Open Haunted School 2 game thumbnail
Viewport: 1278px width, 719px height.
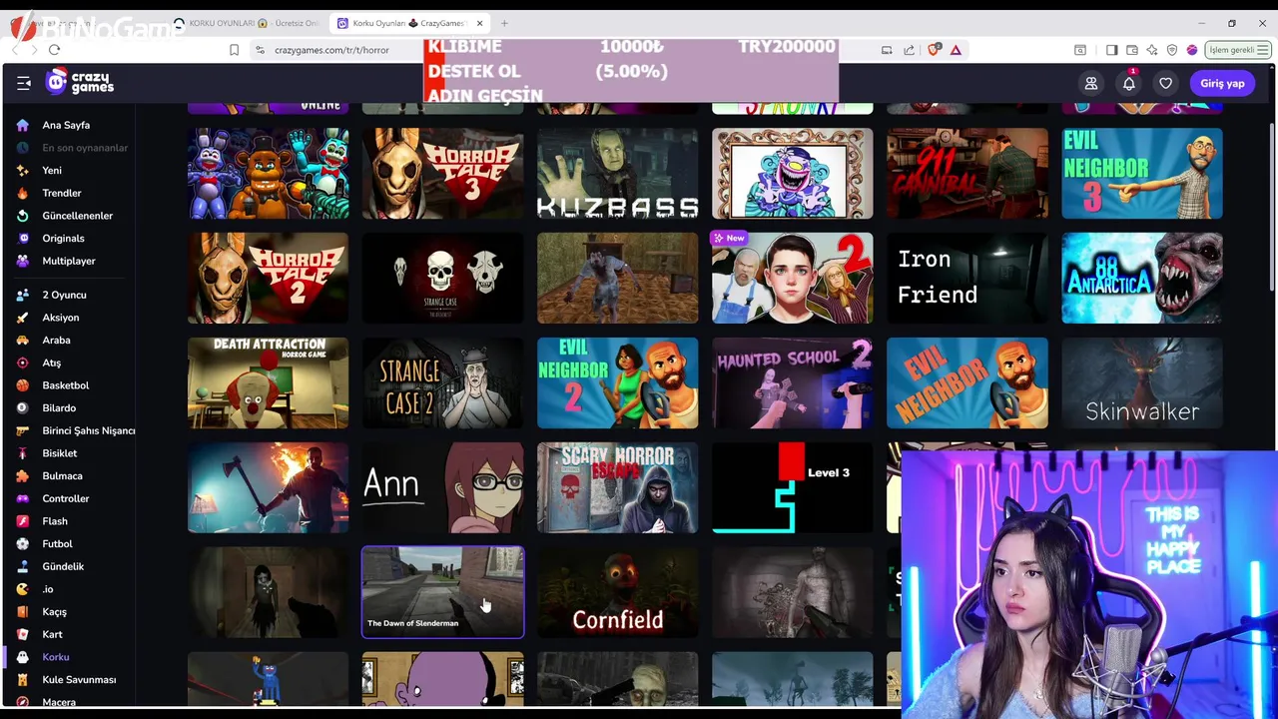point(792,382)
